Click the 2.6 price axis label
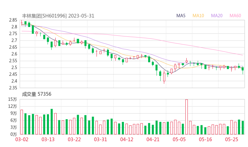 point(14,54)
